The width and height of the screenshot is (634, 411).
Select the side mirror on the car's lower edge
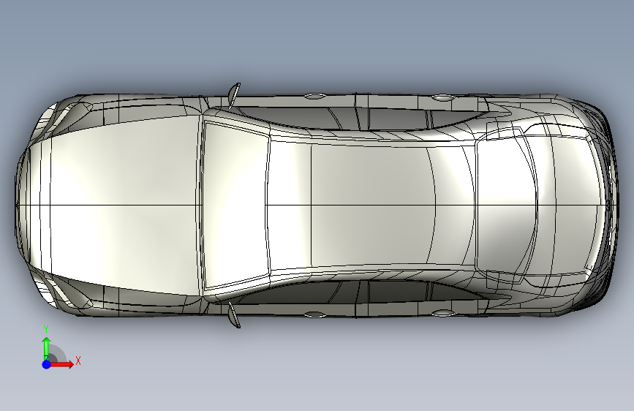(x=234, y=316)
